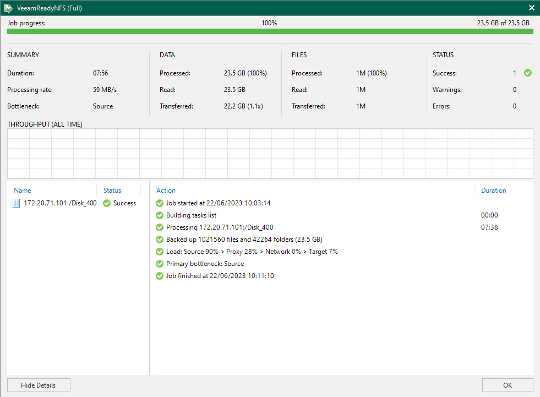Screen dimensions: 540x397
Task: Click the 00:00 duration value
Action: [489, 215]
